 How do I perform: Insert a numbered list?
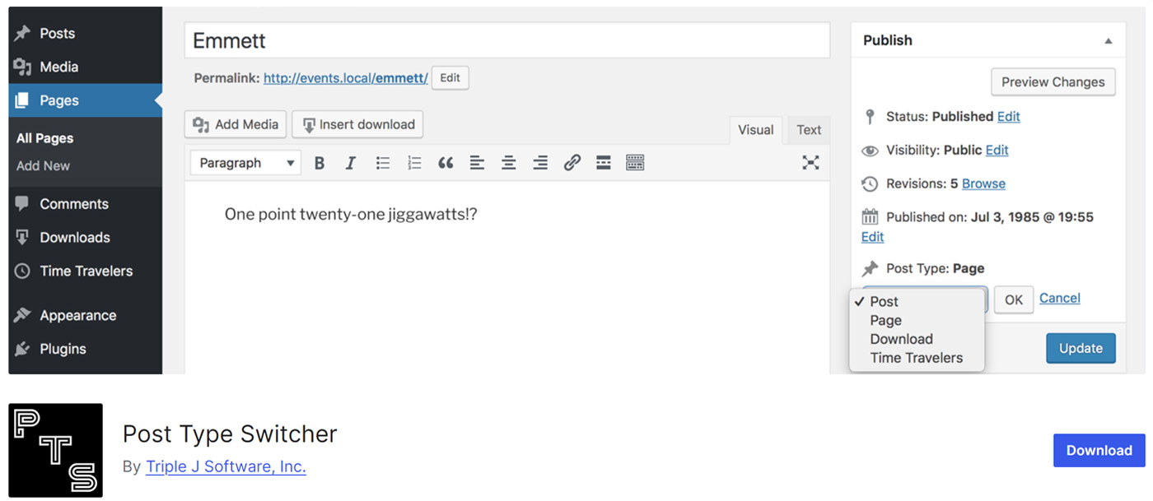tap(414, 163)
